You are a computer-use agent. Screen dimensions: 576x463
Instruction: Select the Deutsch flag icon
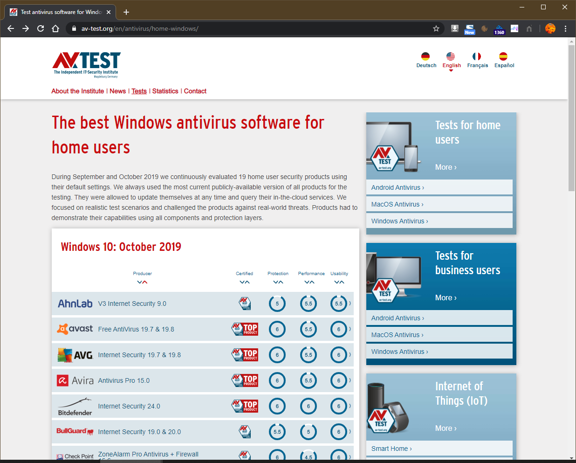425,56
